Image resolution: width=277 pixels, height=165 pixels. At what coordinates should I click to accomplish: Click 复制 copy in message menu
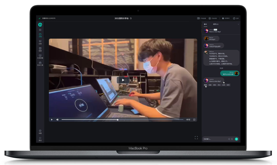228,85
